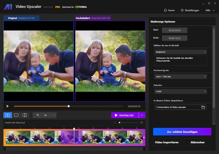
Task: Expand the Vorschau options arrow
Action: [142, 115]
